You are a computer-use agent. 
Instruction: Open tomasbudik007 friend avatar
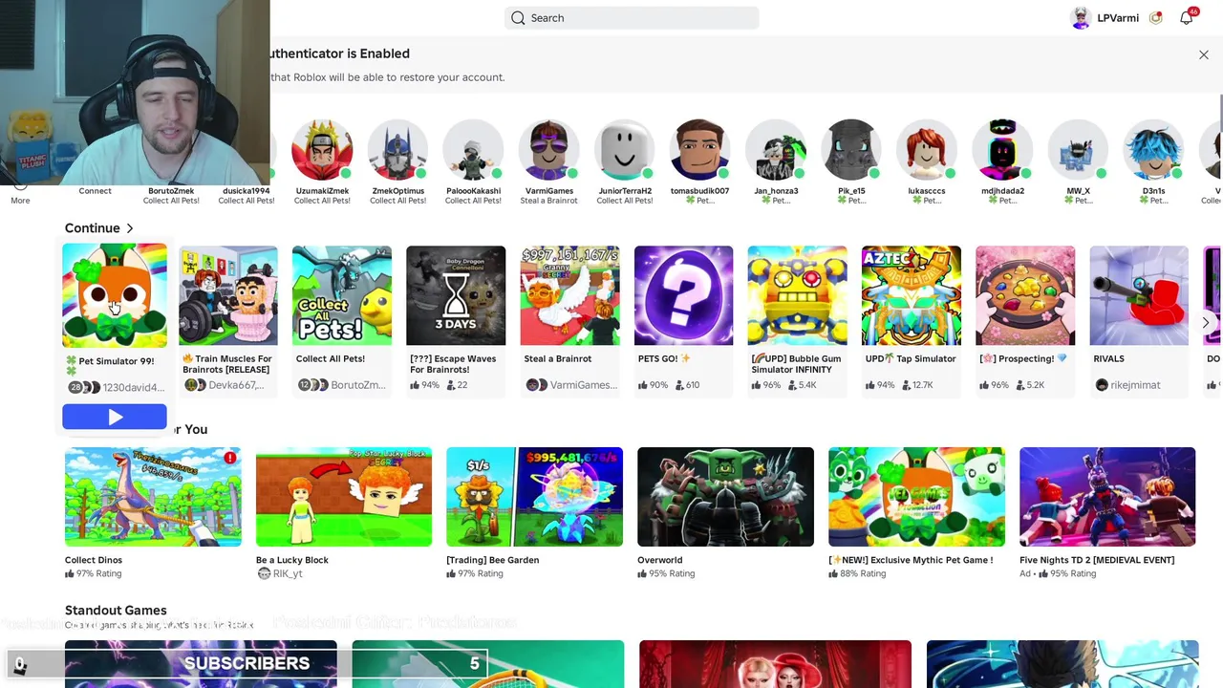tap(699, 151)
